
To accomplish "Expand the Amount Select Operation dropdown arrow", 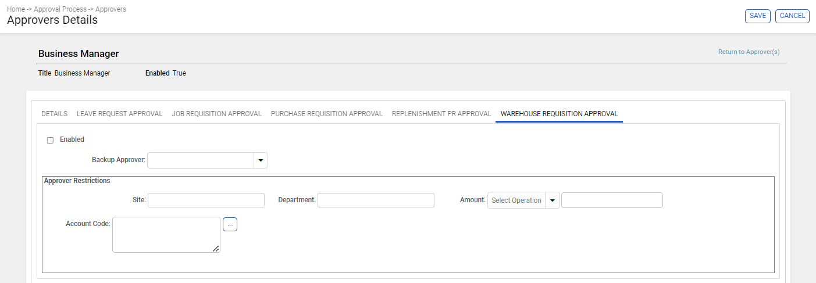I will point(553,200).
